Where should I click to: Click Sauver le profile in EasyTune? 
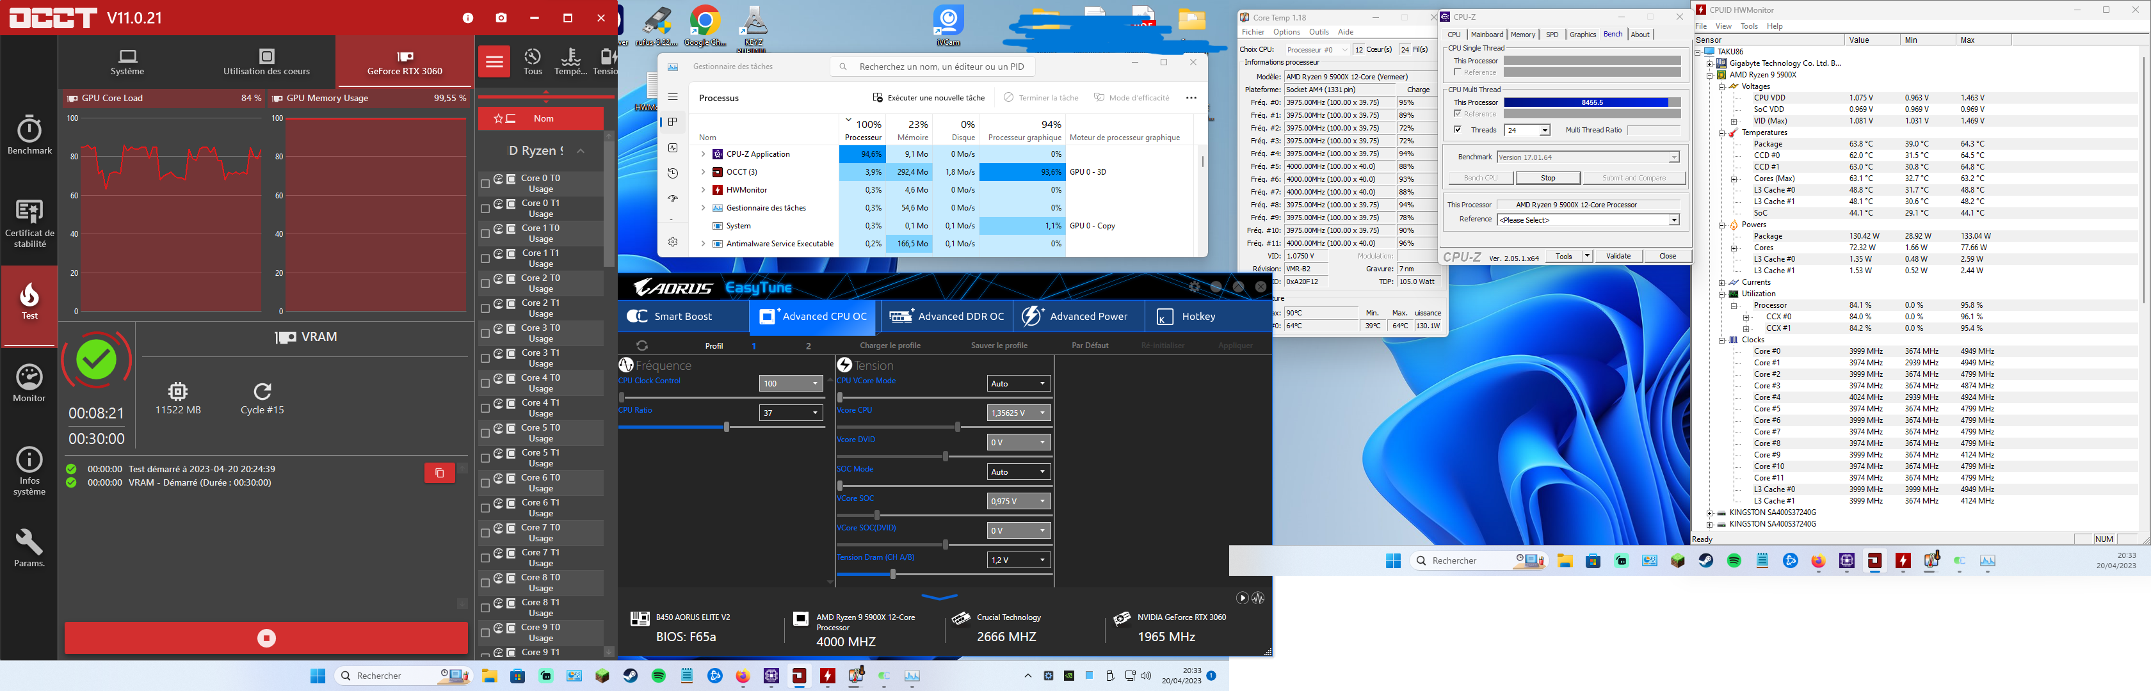(x=999, y=345)
